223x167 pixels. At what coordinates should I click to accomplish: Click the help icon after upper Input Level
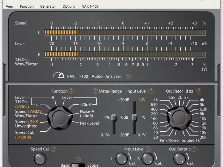coord(151,91)
